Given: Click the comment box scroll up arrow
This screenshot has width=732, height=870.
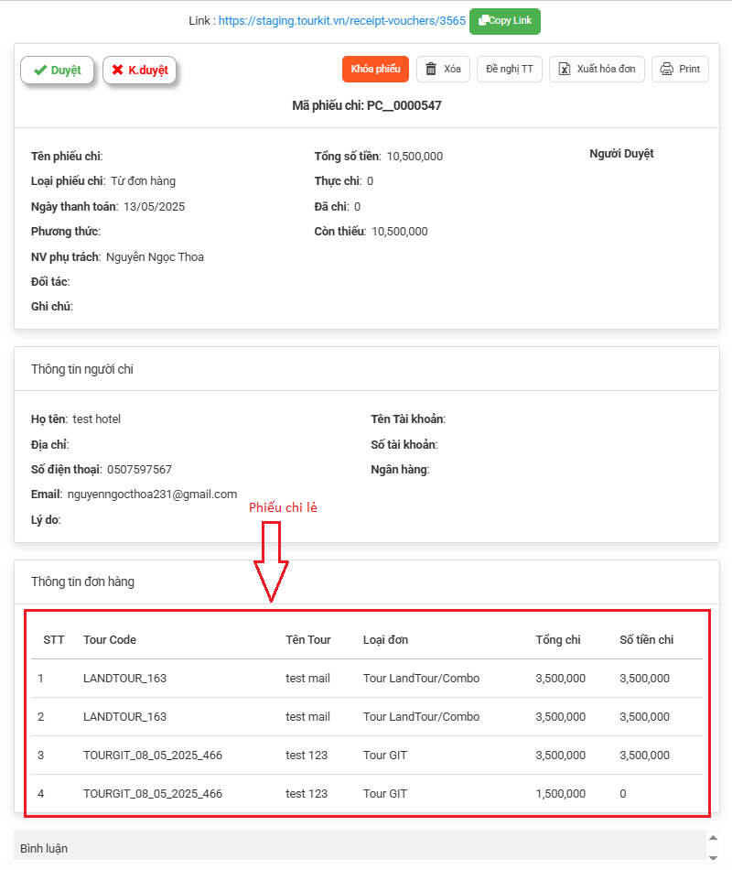Looking at the screenshot, I should (x=713, y=837).
